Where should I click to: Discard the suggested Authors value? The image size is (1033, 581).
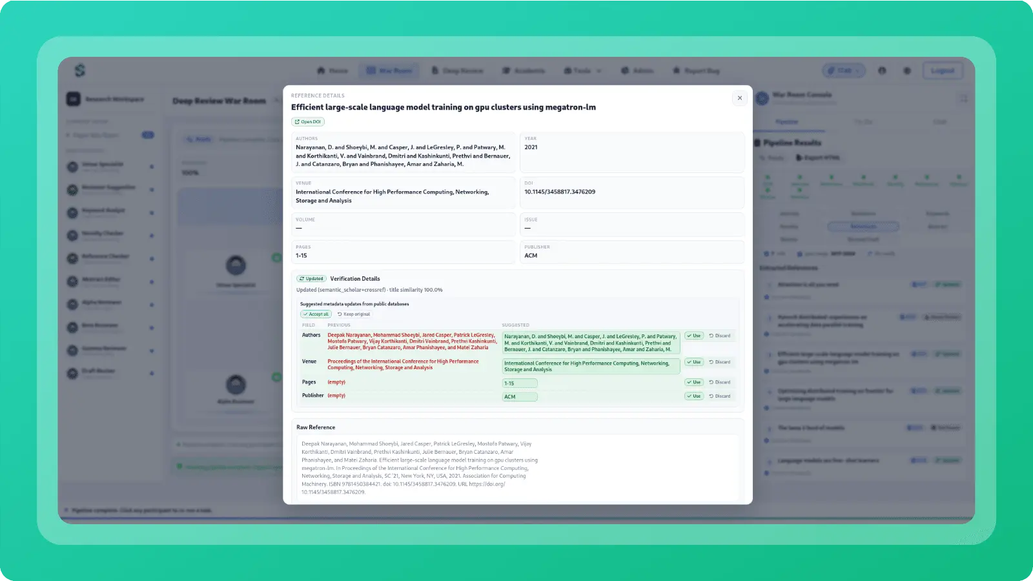[x=720, y=336]
